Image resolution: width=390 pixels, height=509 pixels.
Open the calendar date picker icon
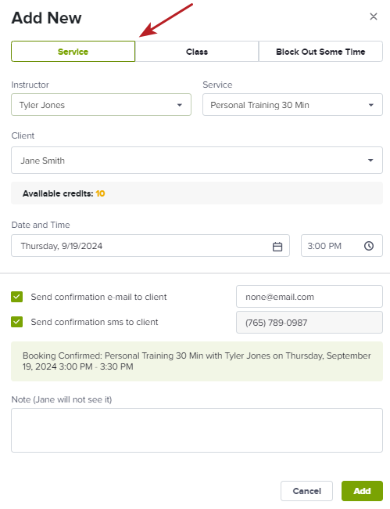click(277, 247)
